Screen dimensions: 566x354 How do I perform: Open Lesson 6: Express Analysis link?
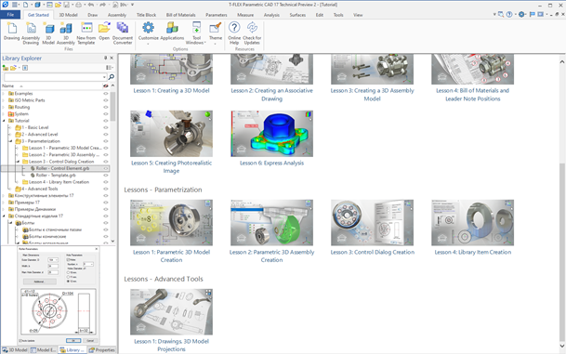coord(271,164)
